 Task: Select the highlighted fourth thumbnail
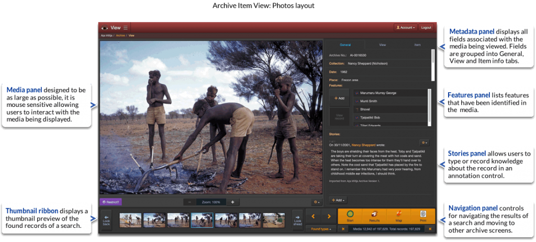point(202,220)
